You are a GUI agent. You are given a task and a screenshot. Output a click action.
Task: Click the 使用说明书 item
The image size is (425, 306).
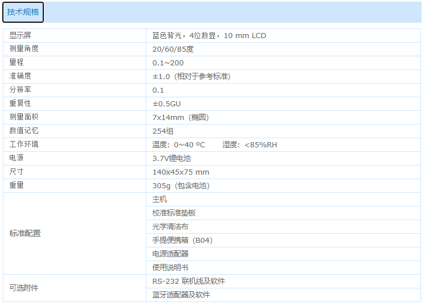170,267
